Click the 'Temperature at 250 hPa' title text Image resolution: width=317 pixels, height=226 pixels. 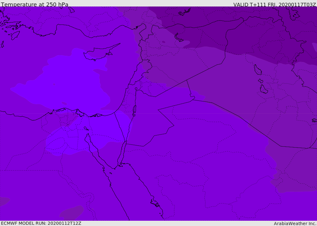35,4
